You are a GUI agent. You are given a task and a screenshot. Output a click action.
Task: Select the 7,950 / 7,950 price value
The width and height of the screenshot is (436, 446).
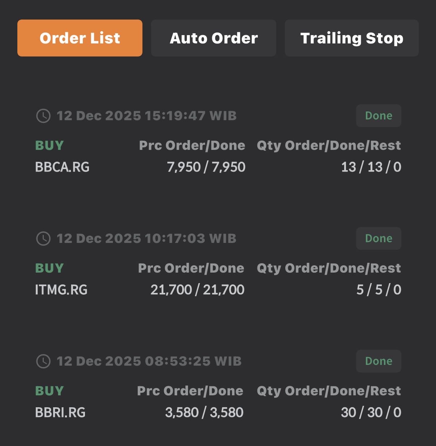point(206,167)
